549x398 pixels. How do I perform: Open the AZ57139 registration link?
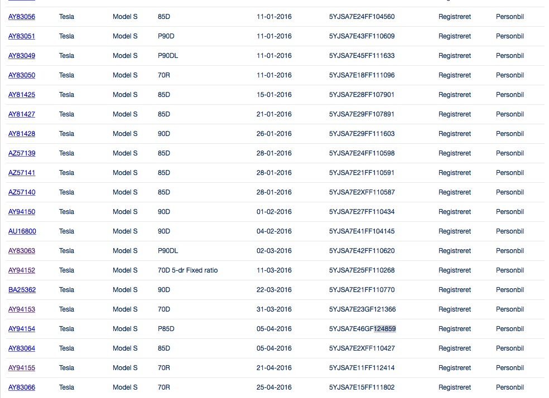pos(22,153)
